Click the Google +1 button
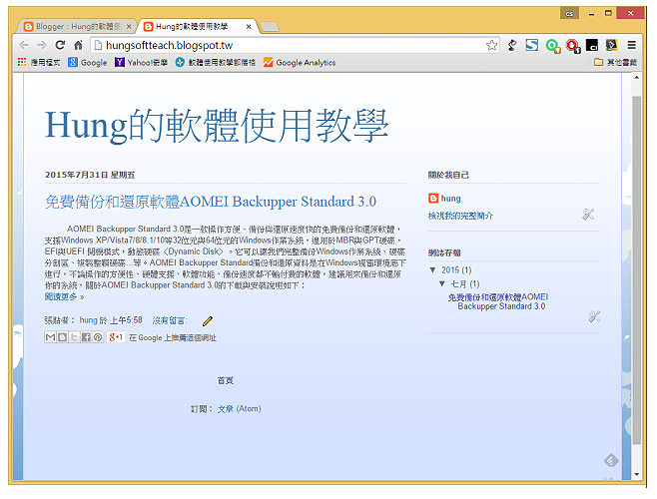657x499 pixels. coord(116,337)
